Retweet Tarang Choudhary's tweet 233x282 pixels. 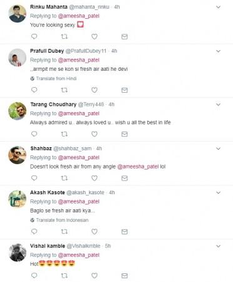(x=64, y=134)
